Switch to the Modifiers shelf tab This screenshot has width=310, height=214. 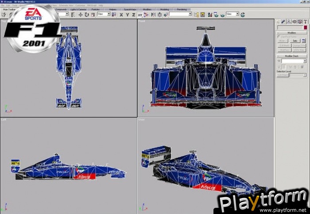pos(147,9)
